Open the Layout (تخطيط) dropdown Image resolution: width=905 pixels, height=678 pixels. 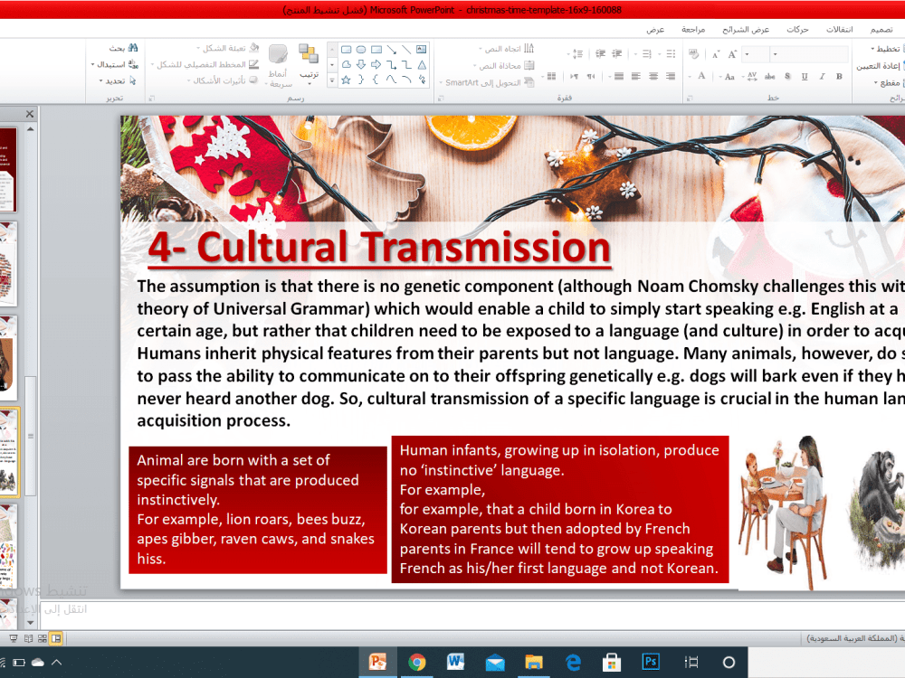coord(886,49)
